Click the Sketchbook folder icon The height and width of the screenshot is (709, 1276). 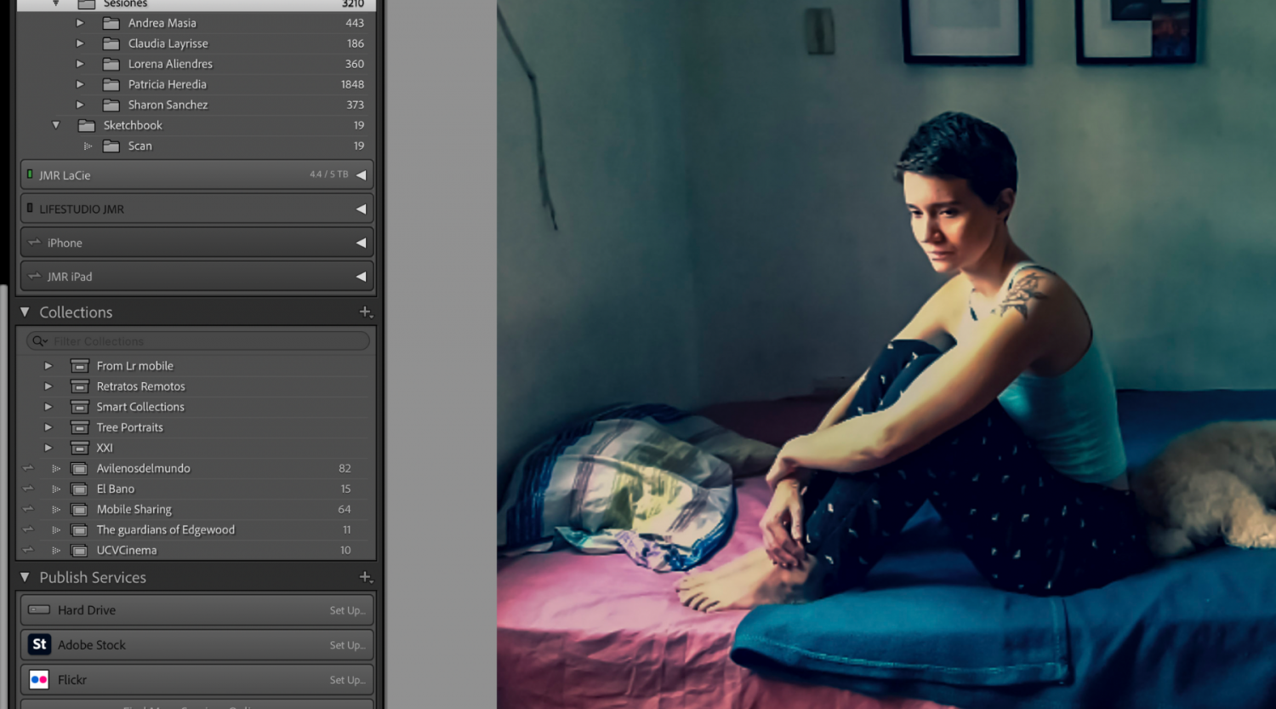click(x=87, y=125)
